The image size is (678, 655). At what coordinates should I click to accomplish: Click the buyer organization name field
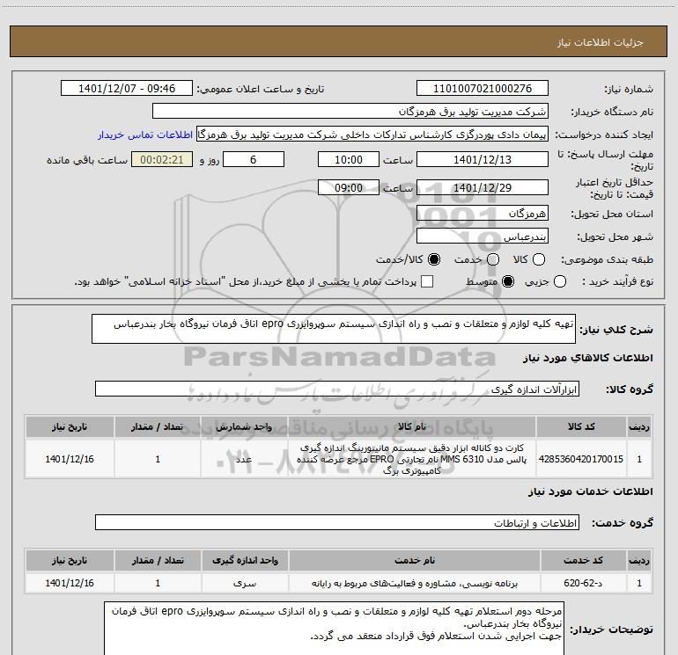[x=350, y=112]
